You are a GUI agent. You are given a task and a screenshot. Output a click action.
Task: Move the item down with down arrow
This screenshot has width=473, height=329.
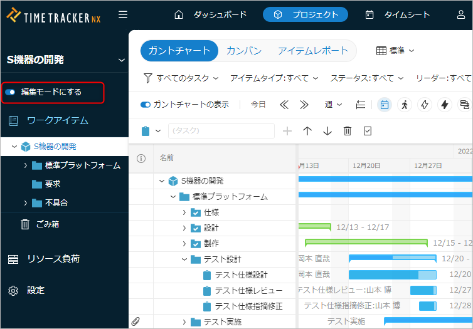(327, 131)
